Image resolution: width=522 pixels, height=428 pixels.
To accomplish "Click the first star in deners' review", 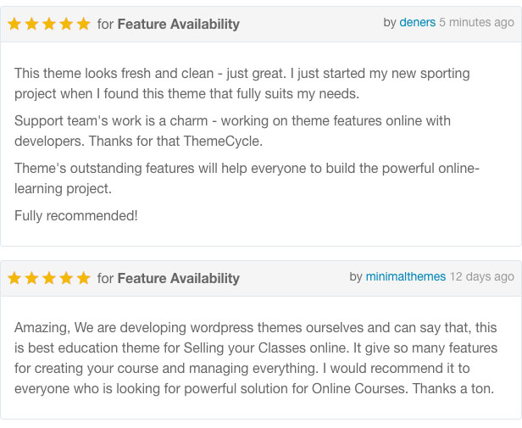I will click(14, 24).
